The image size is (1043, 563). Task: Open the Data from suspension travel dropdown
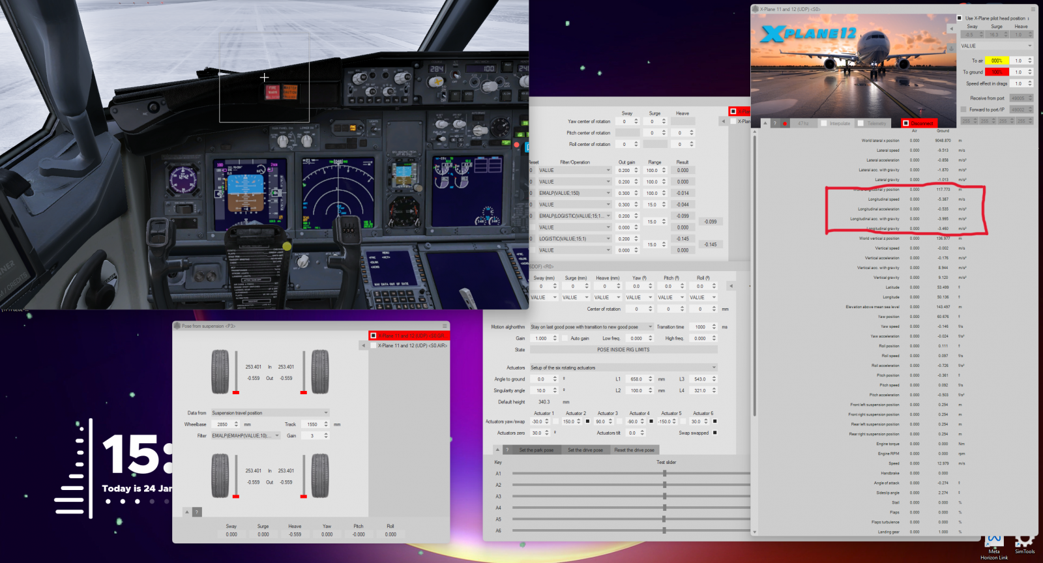(x=270, y=413)
